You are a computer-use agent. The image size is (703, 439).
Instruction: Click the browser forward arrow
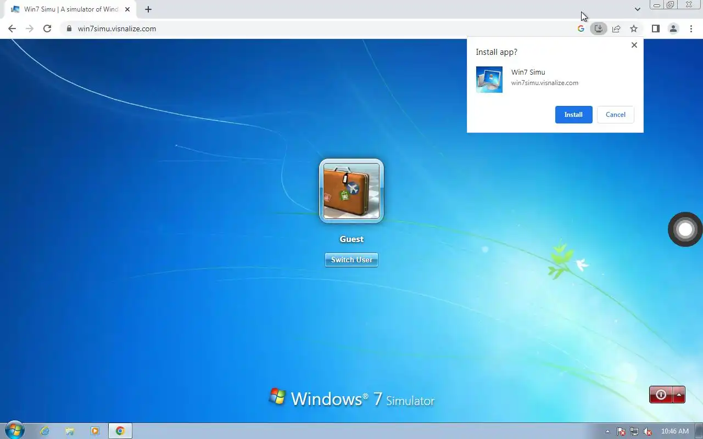pos(30,29)
